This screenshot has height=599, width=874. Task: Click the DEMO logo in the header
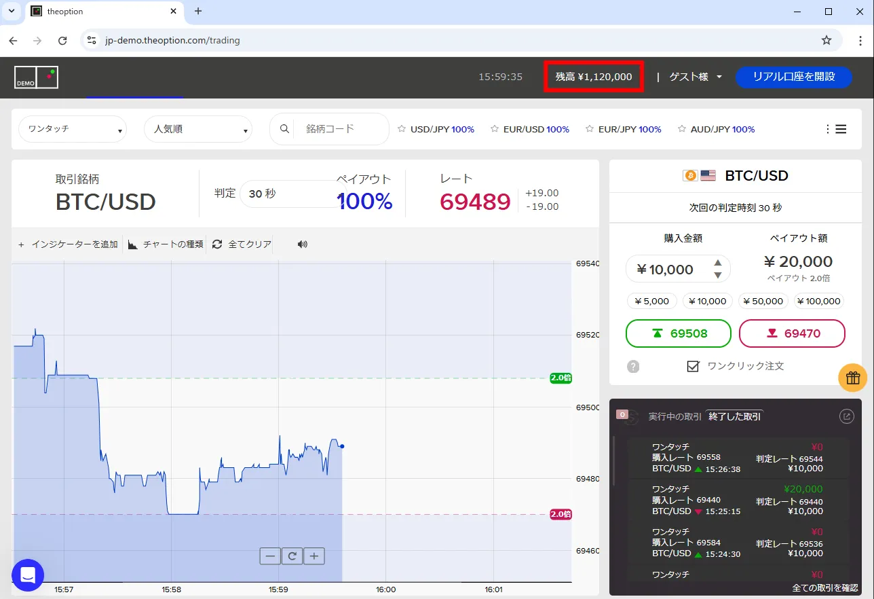[36, 77]
